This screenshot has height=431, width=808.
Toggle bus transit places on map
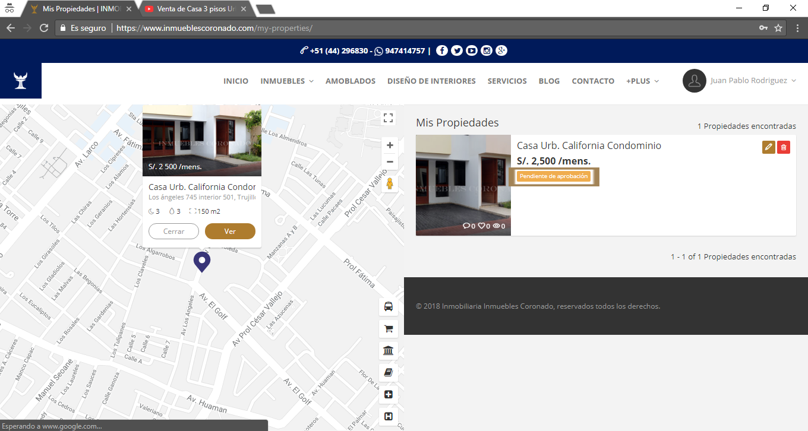[389, 307]
